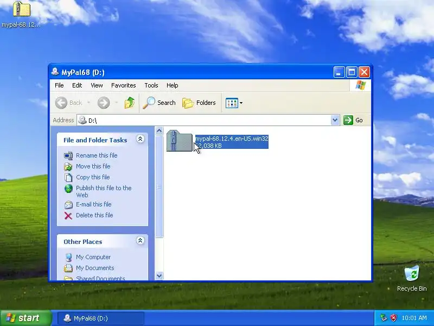Image resolution: width=434 pixels, height=326 pixels.
Task: Click the Publish to Web globe icon
Action: (x=68, y=189)
